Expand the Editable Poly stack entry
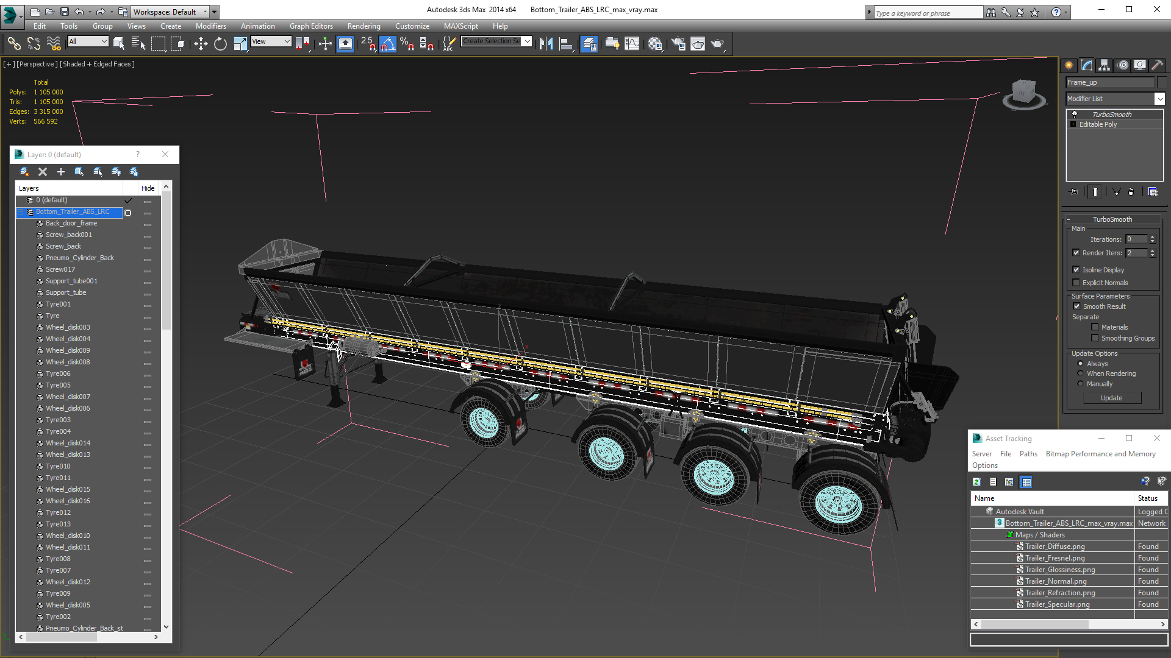The image size is (1171, 658). (1073, 124)
